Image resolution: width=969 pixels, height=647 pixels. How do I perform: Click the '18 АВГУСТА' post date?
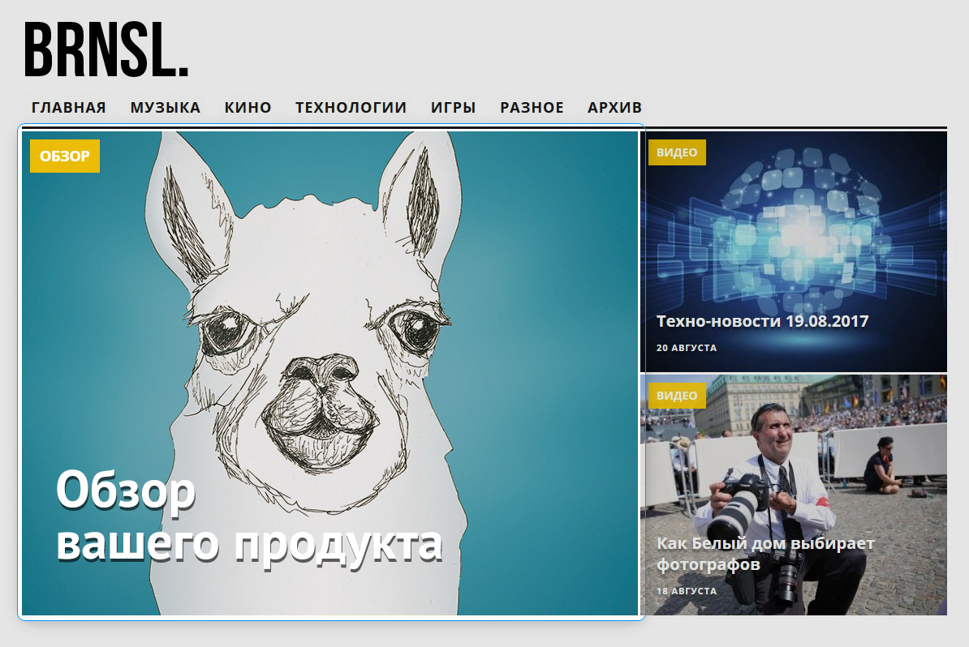tap(687, 591)
